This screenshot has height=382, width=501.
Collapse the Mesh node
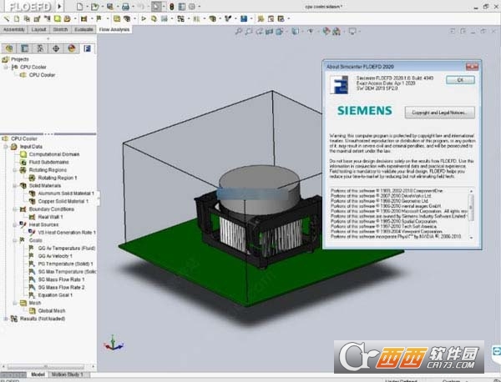coord(15,303)
